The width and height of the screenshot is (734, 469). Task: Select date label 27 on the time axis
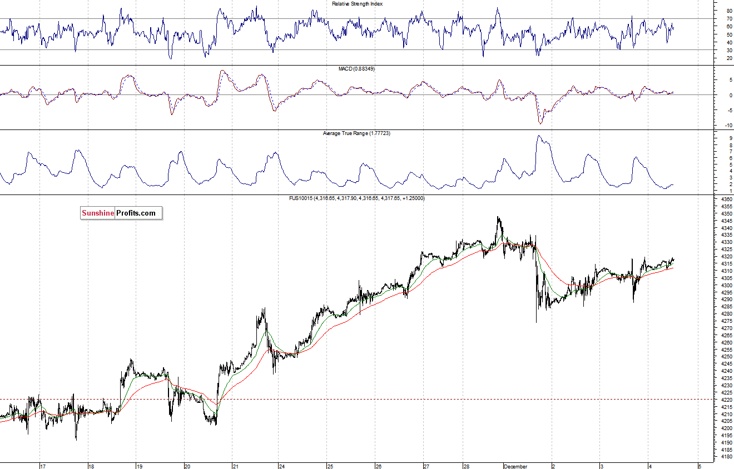(426, 466)
